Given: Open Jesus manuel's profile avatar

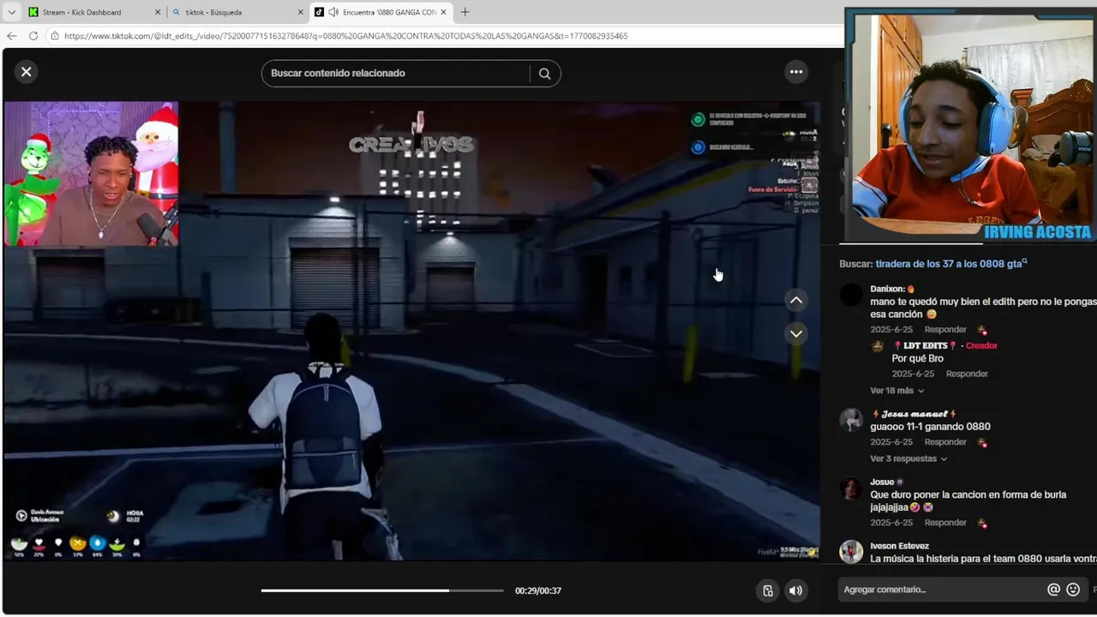Looking at the screenshot, I should [x=851, y=420].
